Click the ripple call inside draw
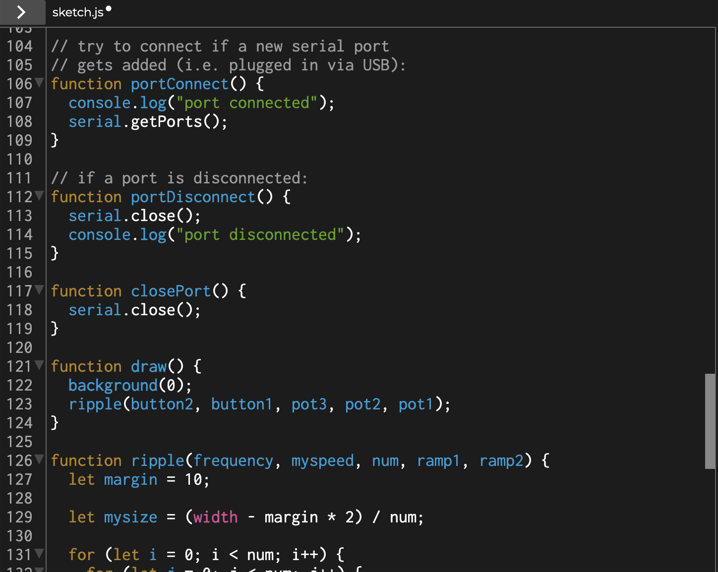718x572 pixels. click(96, 404)
